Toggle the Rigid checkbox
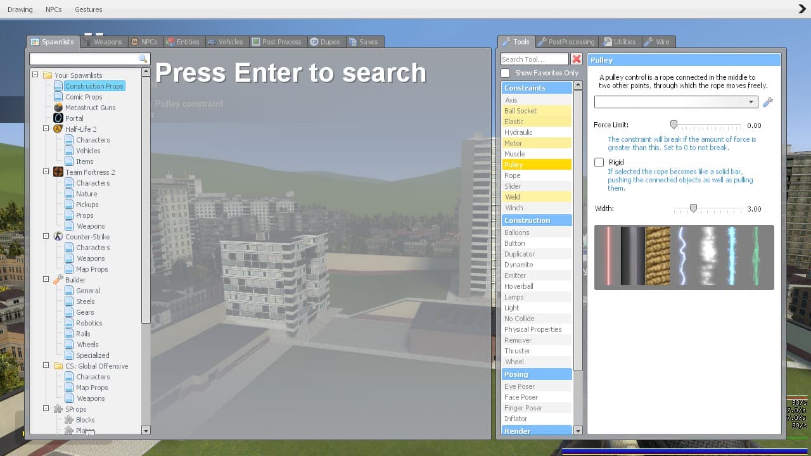811x456 pixels. pos(599,162)
